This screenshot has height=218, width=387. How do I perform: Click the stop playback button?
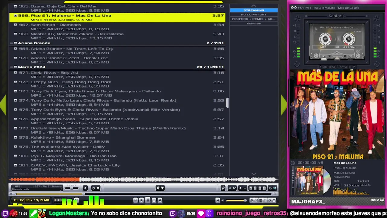pos(141,200)
